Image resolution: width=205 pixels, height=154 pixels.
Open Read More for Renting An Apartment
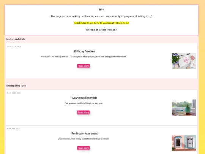click(x=83, y=148)
